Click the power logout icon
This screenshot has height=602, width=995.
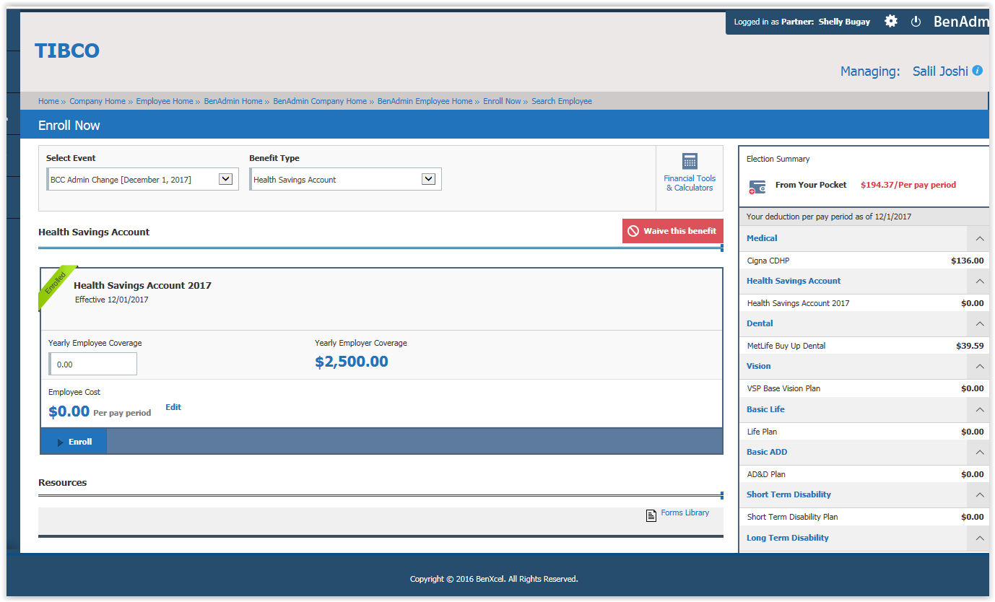tap(916, 22)
